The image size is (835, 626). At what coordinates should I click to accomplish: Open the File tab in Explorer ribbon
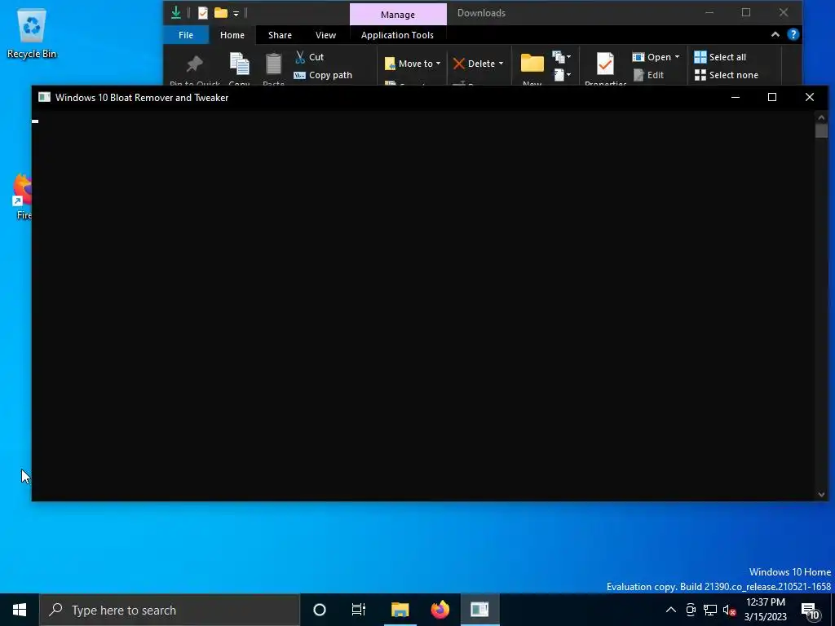point(186,35)
